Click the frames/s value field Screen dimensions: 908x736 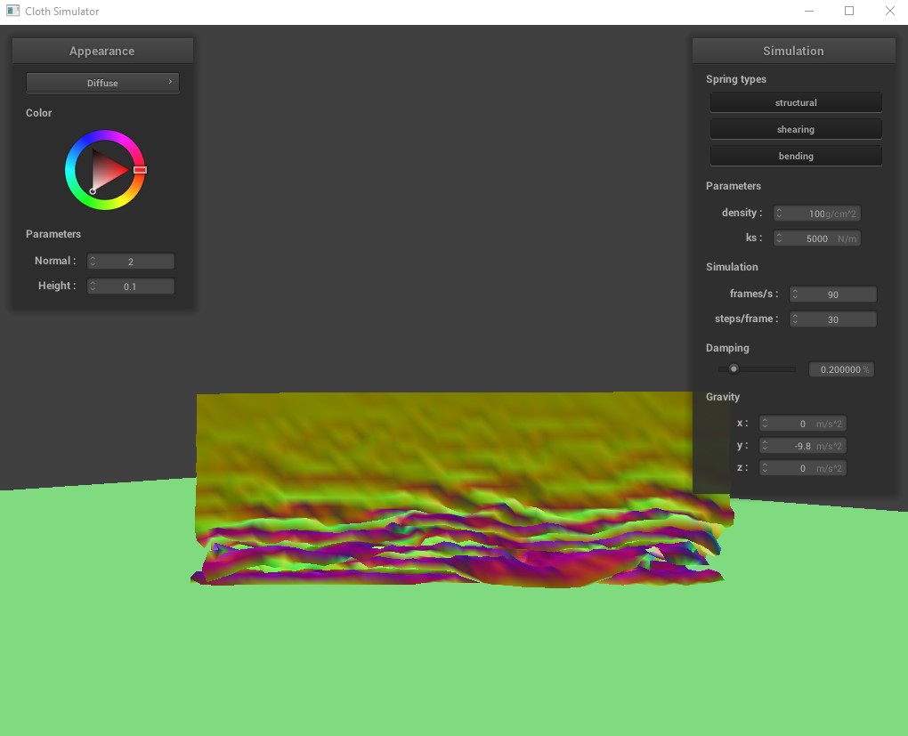coord(833,295)
